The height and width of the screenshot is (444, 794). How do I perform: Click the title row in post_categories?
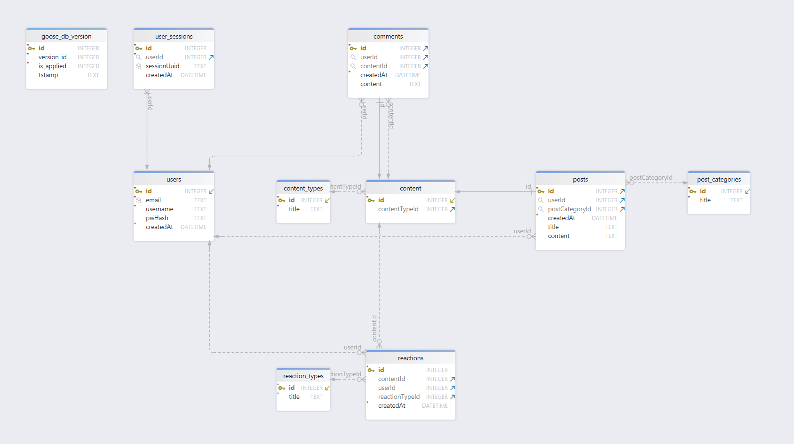pyautogui.click(x=705, y=200)
